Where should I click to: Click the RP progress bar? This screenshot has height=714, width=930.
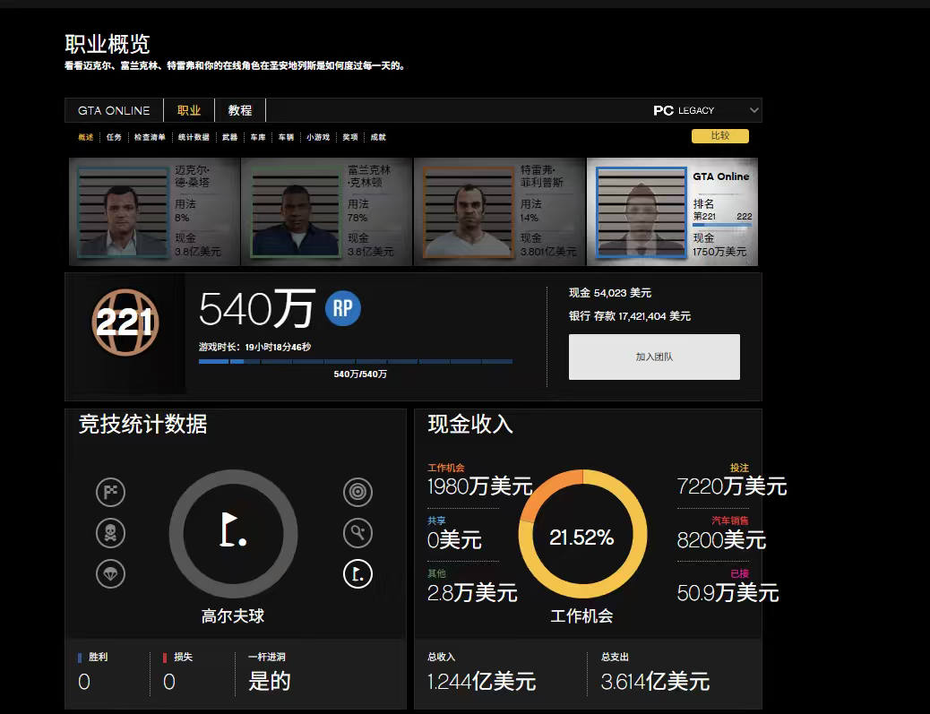[x=356, y=362]
